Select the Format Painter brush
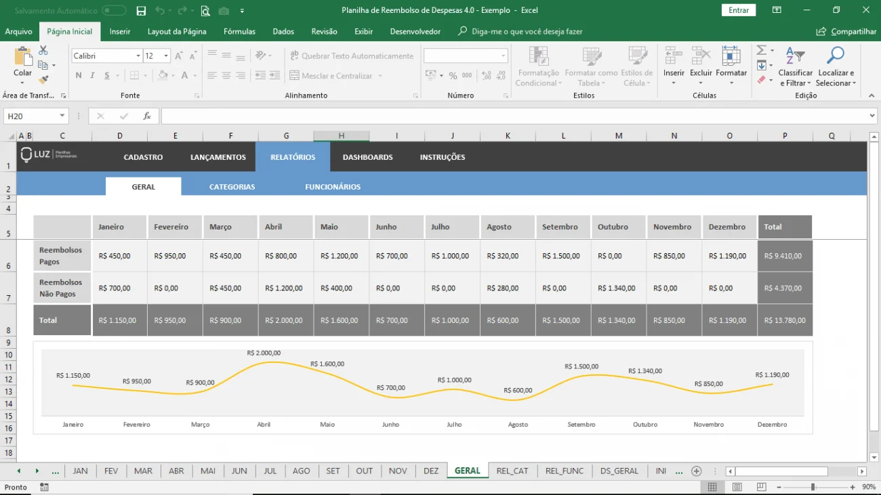Image resolution: width=881 pixels, height=495 pixels. pyautogui.click(x=43, y=79)
